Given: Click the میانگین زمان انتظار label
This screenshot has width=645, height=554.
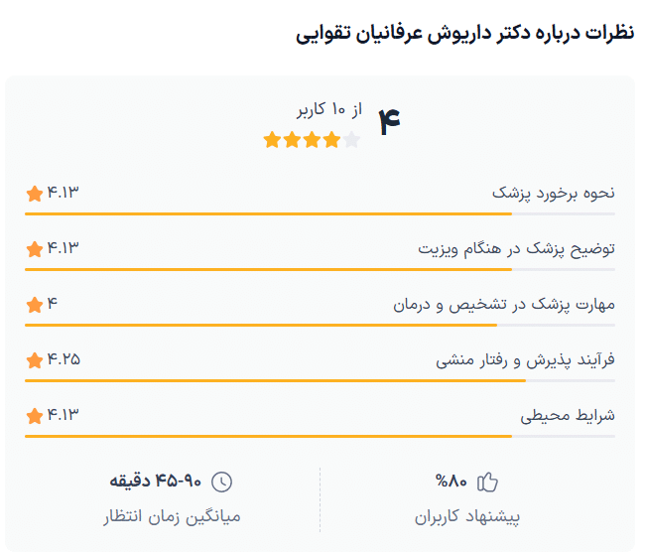Looking at the screenshot, I should tap(172, 517).
